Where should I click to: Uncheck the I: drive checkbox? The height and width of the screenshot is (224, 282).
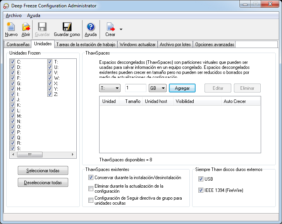coord(12,94)
